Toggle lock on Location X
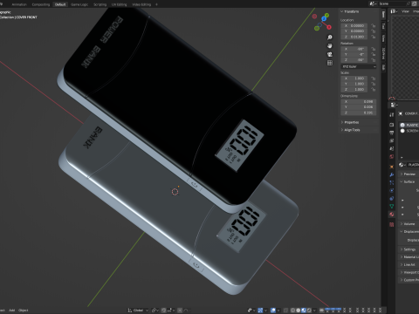This screenshot has height=314, width=419. coord(374,25)
